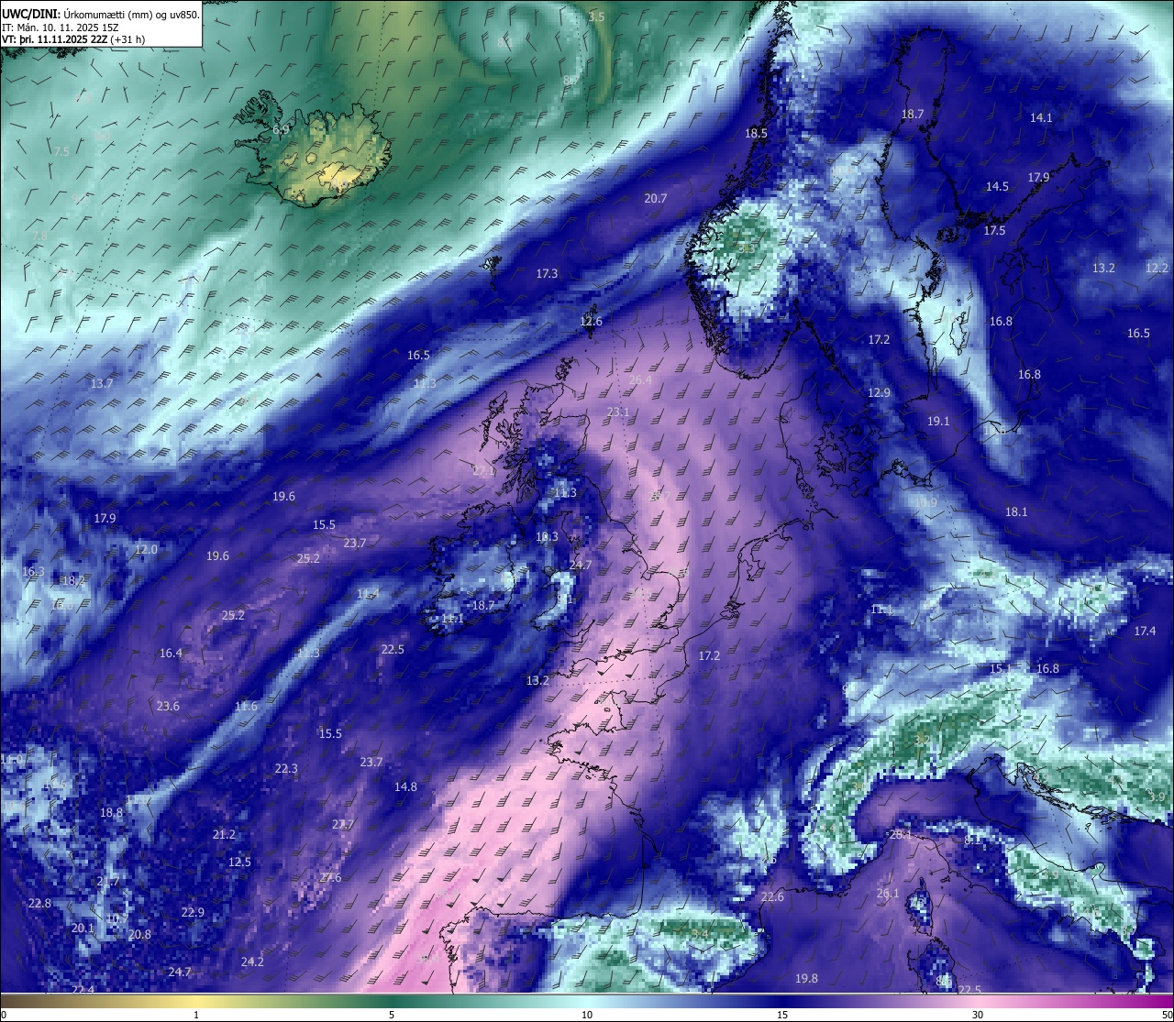Image resolution: width=1174 pixels, height=1022 pixels.
Task: Click the 14.1 value label
Action: (x=1041, y=117)
